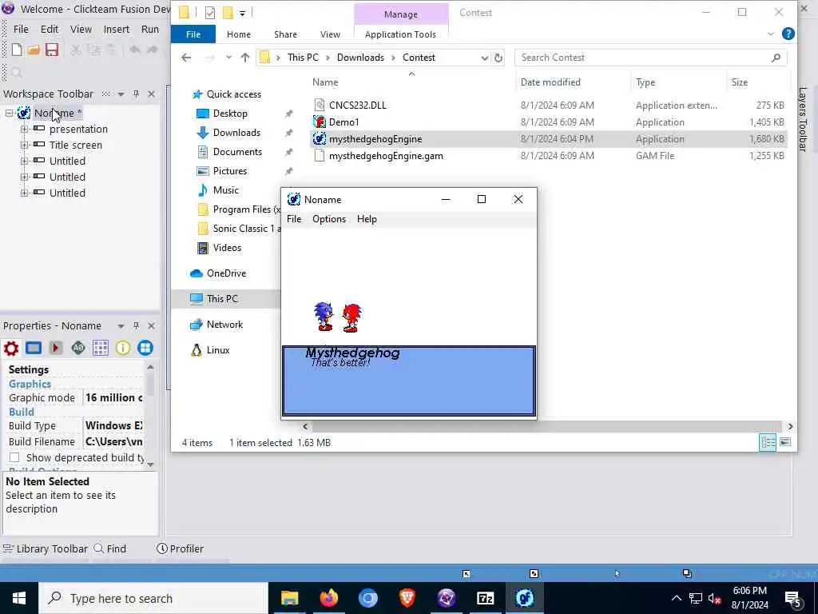
Task: Refresh the Contest folder view
Action: (x=498, y=58)
